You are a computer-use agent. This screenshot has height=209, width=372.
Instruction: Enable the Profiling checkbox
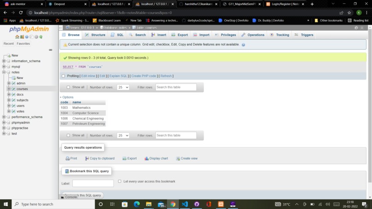coord(63,76)
